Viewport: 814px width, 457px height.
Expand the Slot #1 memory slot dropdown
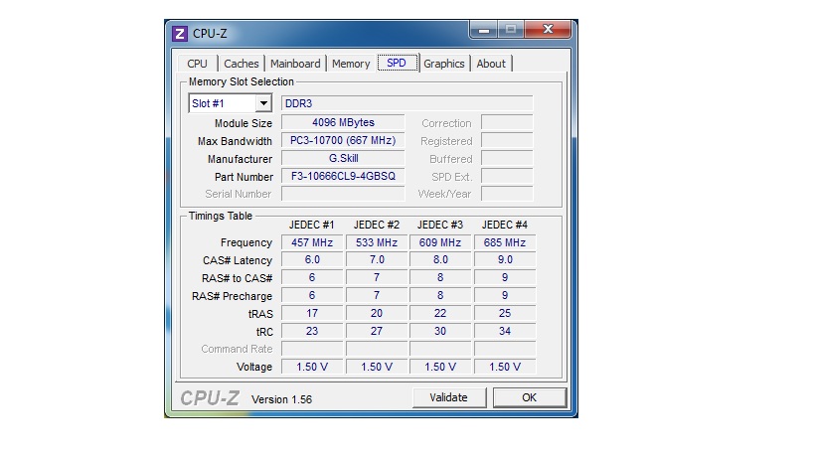click(x=263, y=103)
